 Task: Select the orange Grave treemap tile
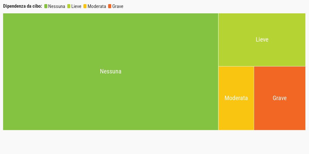point(280,98)
